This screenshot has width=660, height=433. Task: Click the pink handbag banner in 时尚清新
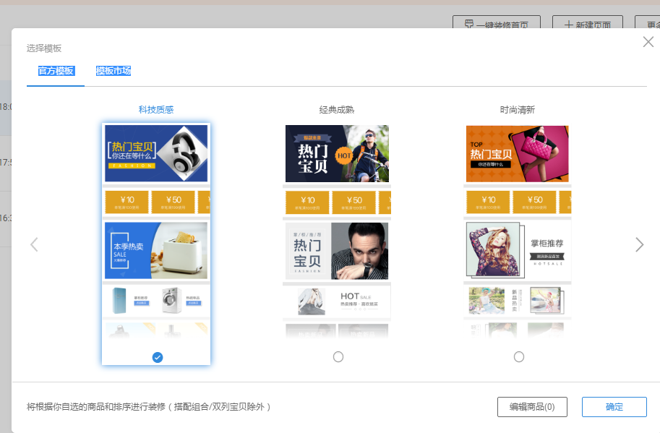coord(518,153)
